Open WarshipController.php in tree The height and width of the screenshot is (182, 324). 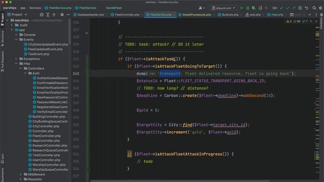47,165
